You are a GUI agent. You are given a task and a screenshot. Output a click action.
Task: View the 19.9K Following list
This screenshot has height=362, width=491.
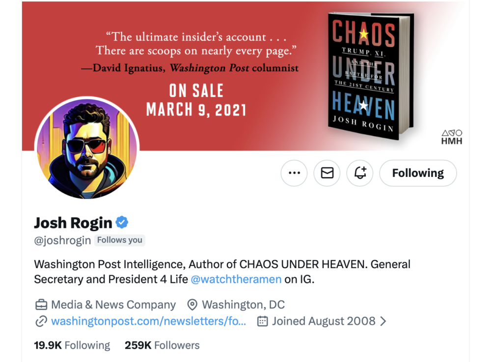(72, 345)
